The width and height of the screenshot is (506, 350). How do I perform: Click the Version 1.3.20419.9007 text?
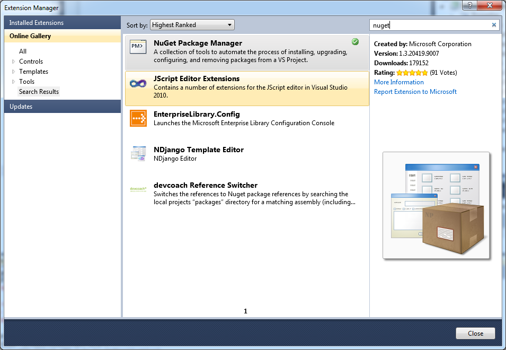(406, 53)
